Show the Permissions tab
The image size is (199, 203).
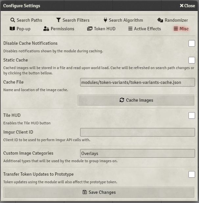coord(59,29)
